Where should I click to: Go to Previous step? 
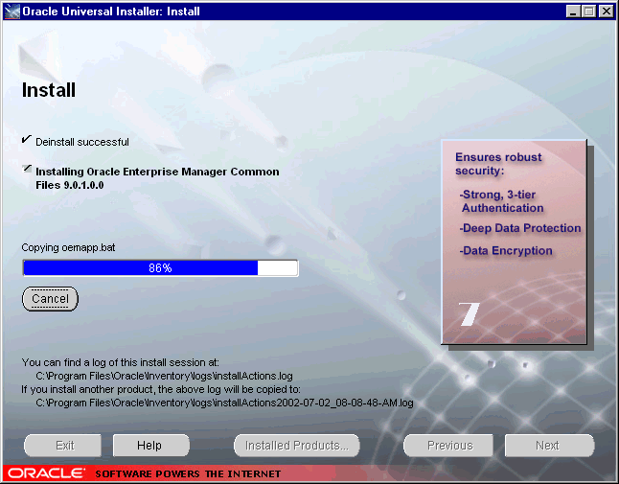[x=448, y=446]
